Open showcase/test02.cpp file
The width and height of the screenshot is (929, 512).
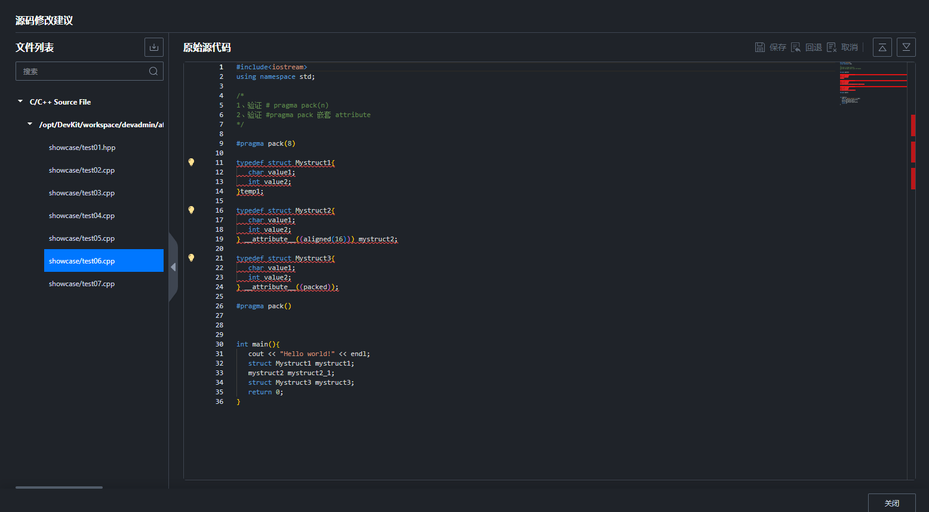pyautogui.click(x=82, y=170)
